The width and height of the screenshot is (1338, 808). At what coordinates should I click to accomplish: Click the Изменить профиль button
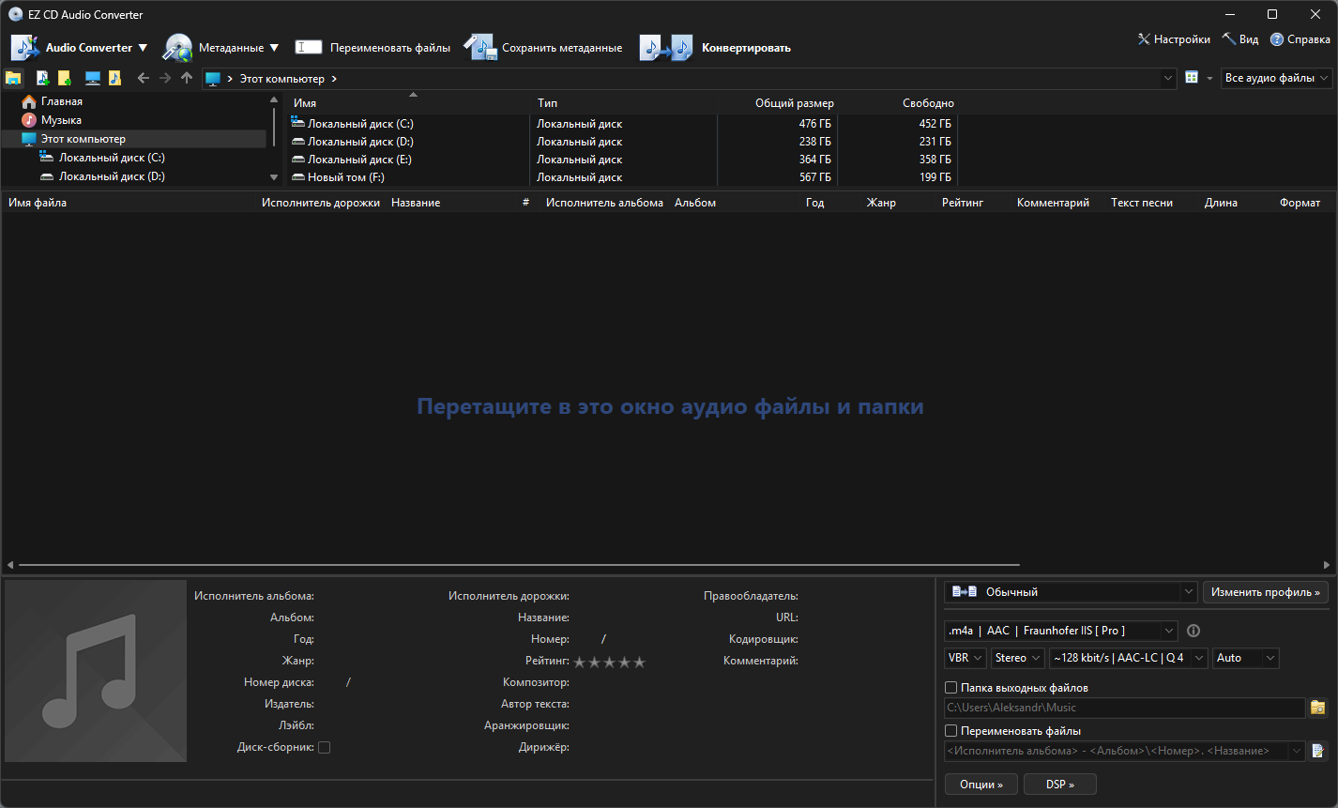point(1266,592)
